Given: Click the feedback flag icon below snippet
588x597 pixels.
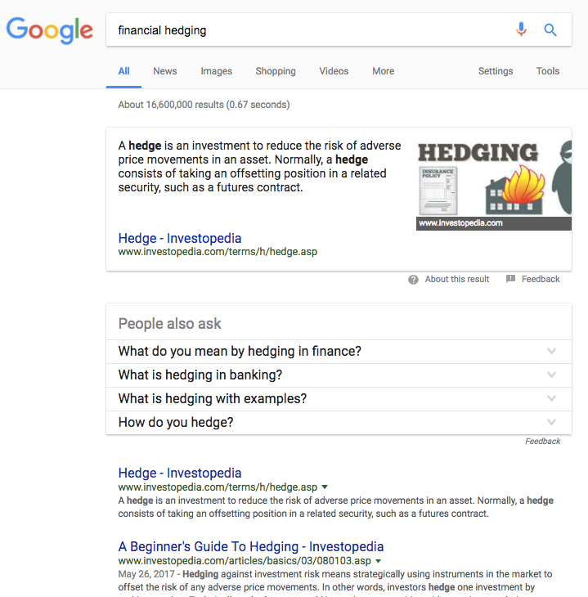Looking at the screenshot, I should pyautogui.click(x=510, y=279).
